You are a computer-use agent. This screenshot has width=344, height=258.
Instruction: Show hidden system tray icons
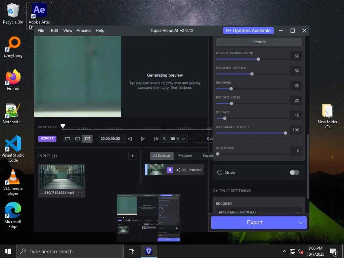284,251
